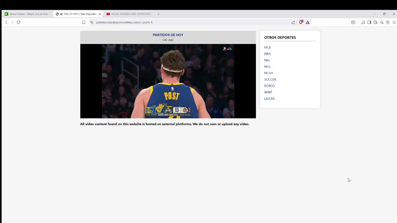Toggle the browser sidebar panel
Viewport: 397px width, 223px height.
click(x=369, y=22)
